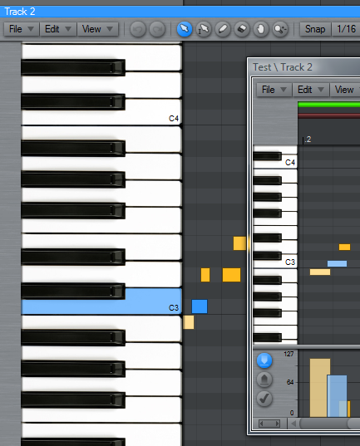The image size is (360, 446).
Task: Open Edit menu in Test \ Track 2 window
Action: (x=311, y=90)
